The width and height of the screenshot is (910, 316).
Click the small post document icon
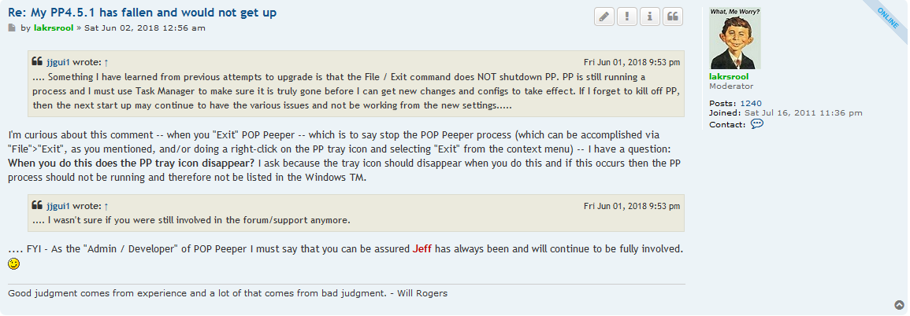(x=12, y=28)
